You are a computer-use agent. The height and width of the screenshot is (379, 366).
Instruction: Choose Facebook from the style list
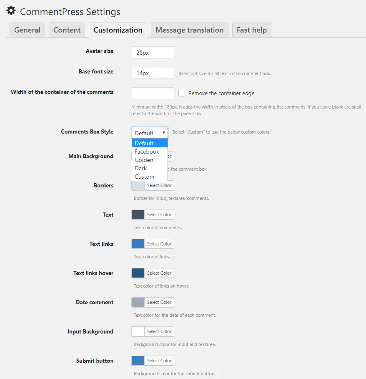(150, 152)
